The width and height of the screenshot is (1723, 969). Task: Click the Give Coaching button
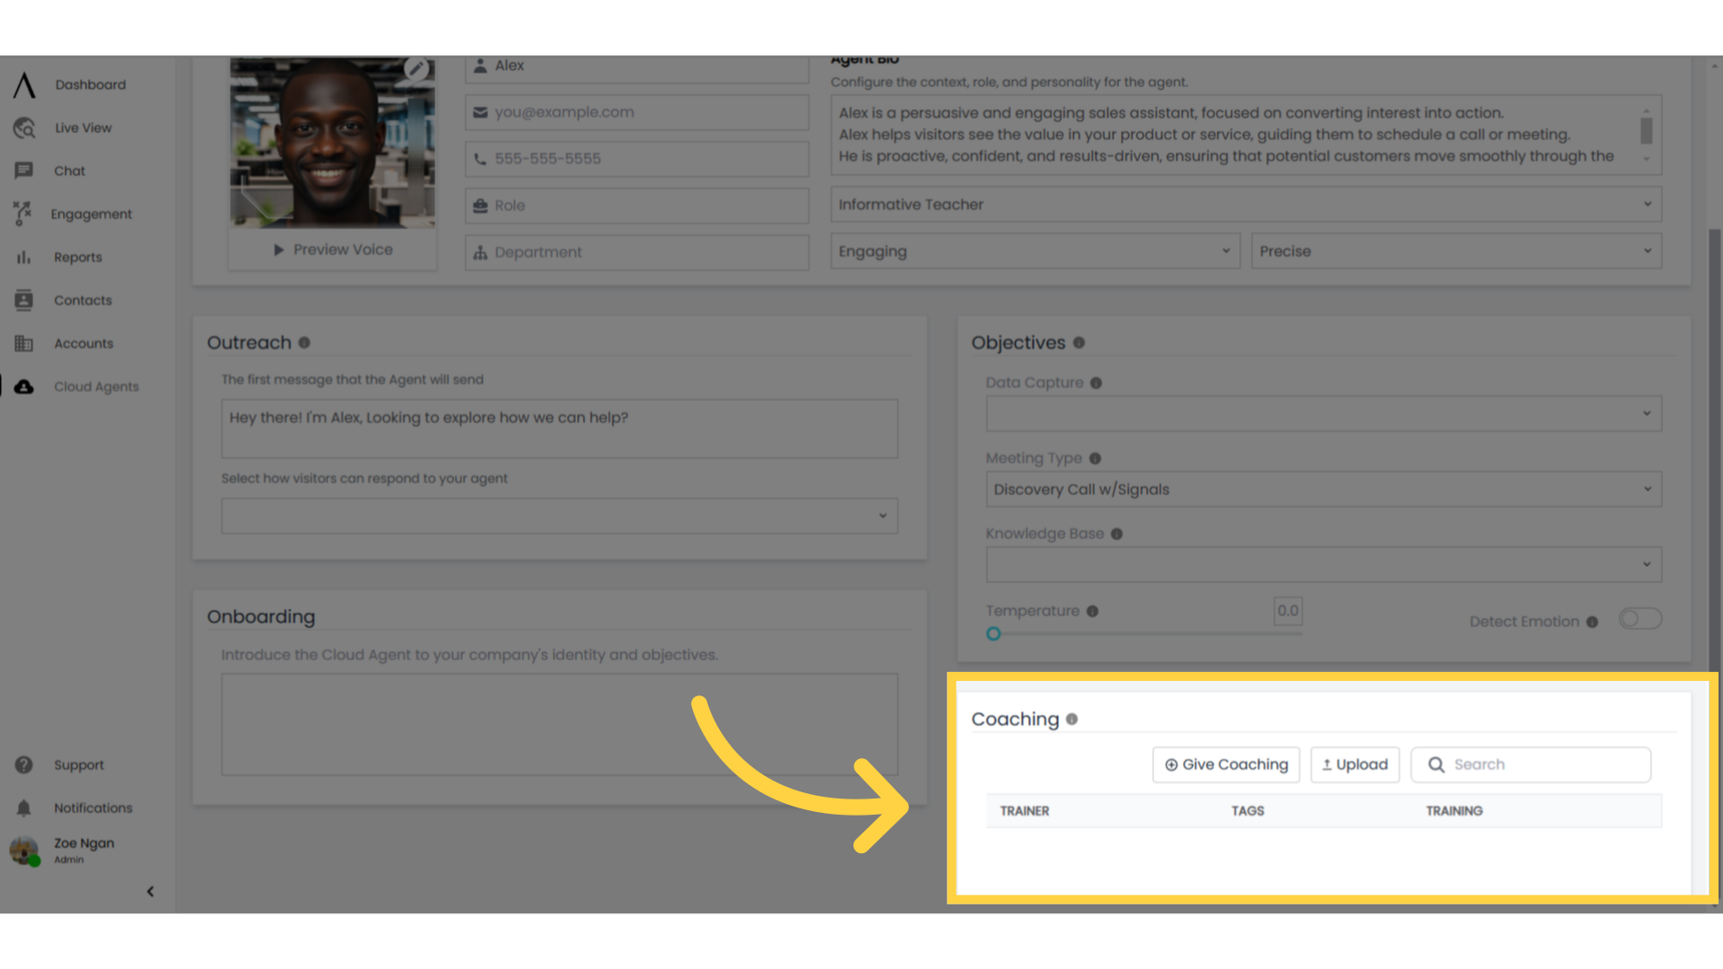[1226, 764]
